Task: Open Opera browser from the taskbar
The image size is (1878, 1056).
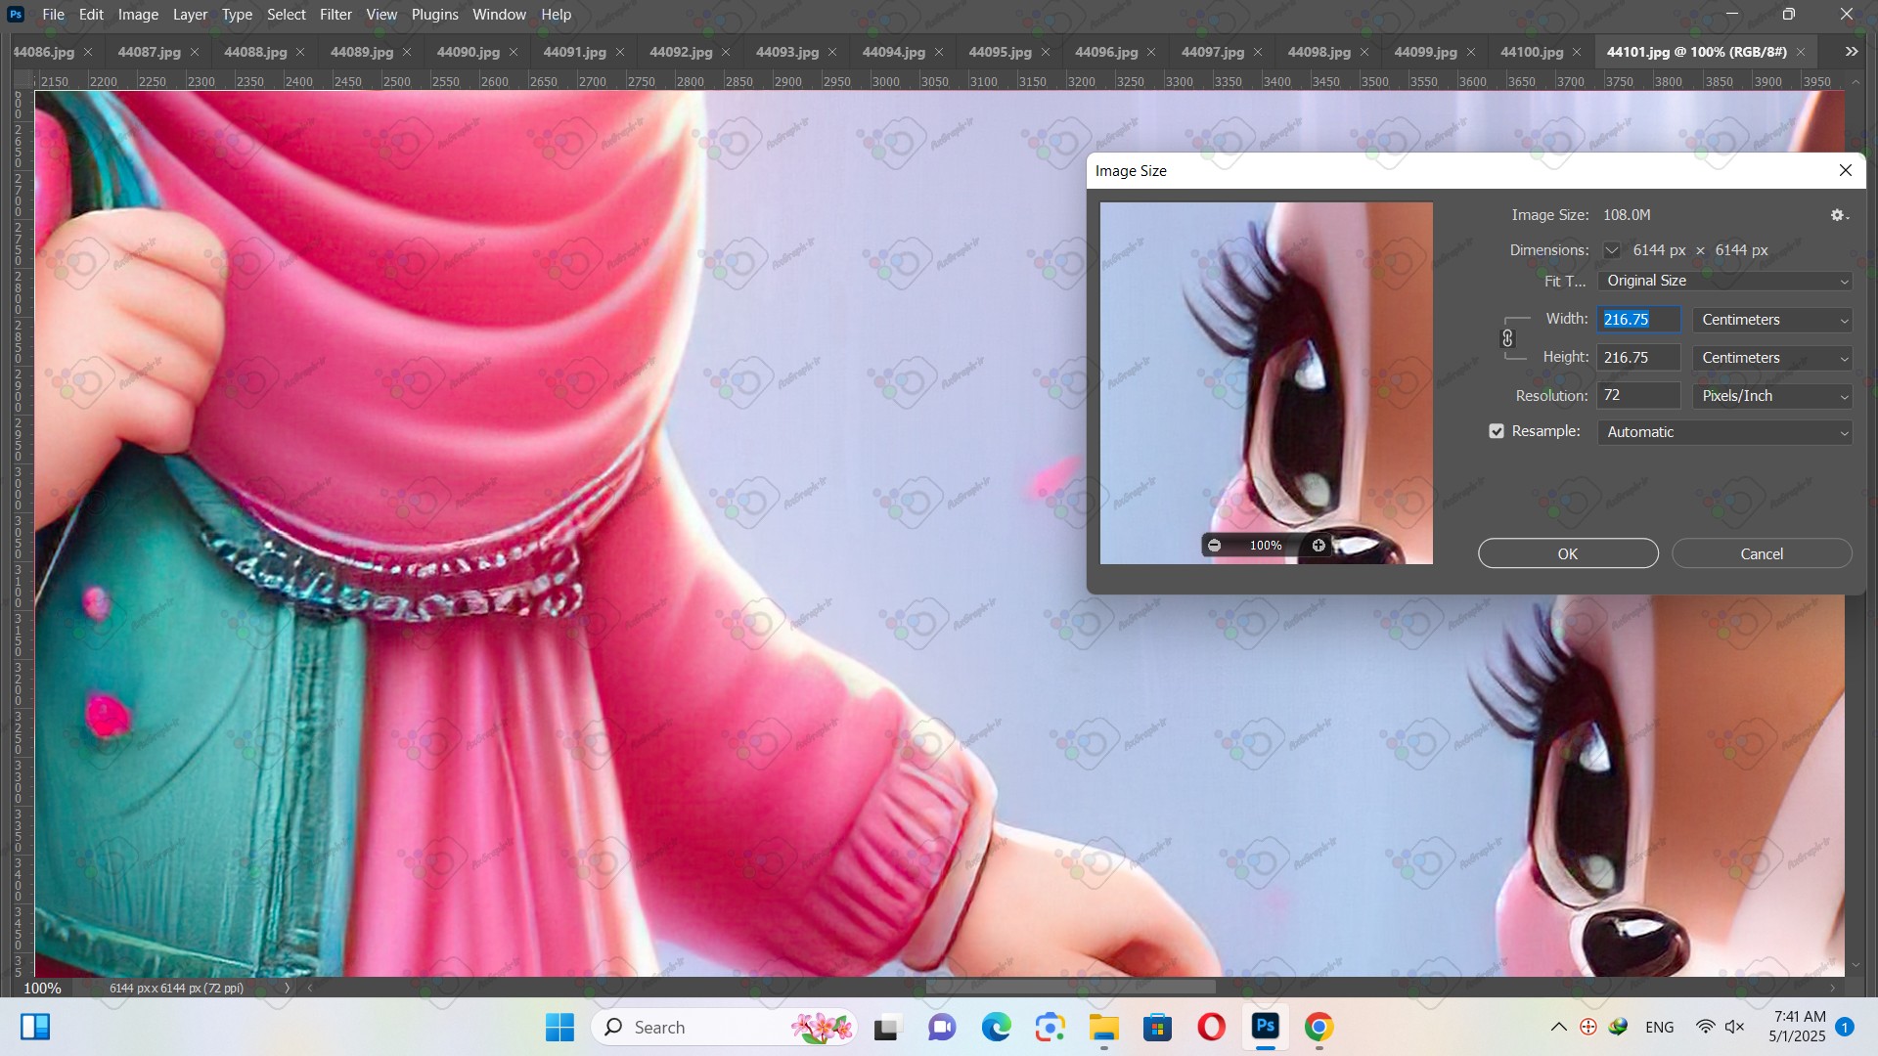Action: point(1211,1027)
